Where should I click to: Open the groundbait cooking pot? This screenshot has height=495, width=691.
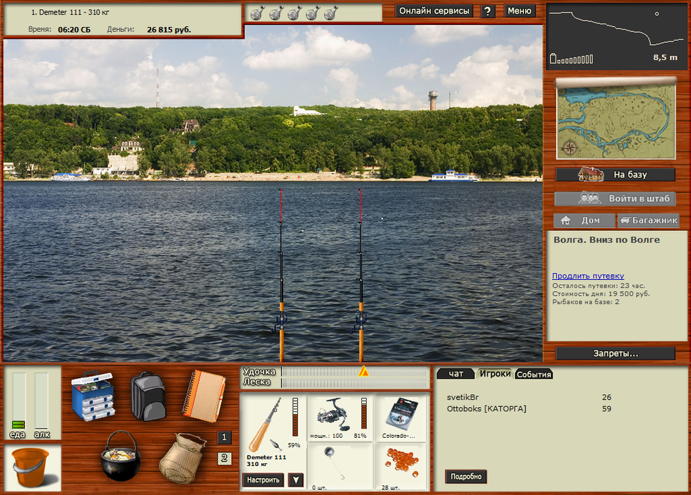pyautogui.click(x=121, y=456)
